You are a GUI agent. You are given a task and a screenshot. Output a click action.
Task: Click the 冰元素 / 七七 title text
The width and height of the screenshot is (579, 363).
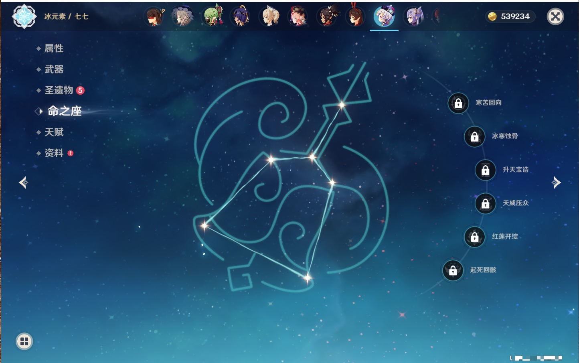point(66,16)
